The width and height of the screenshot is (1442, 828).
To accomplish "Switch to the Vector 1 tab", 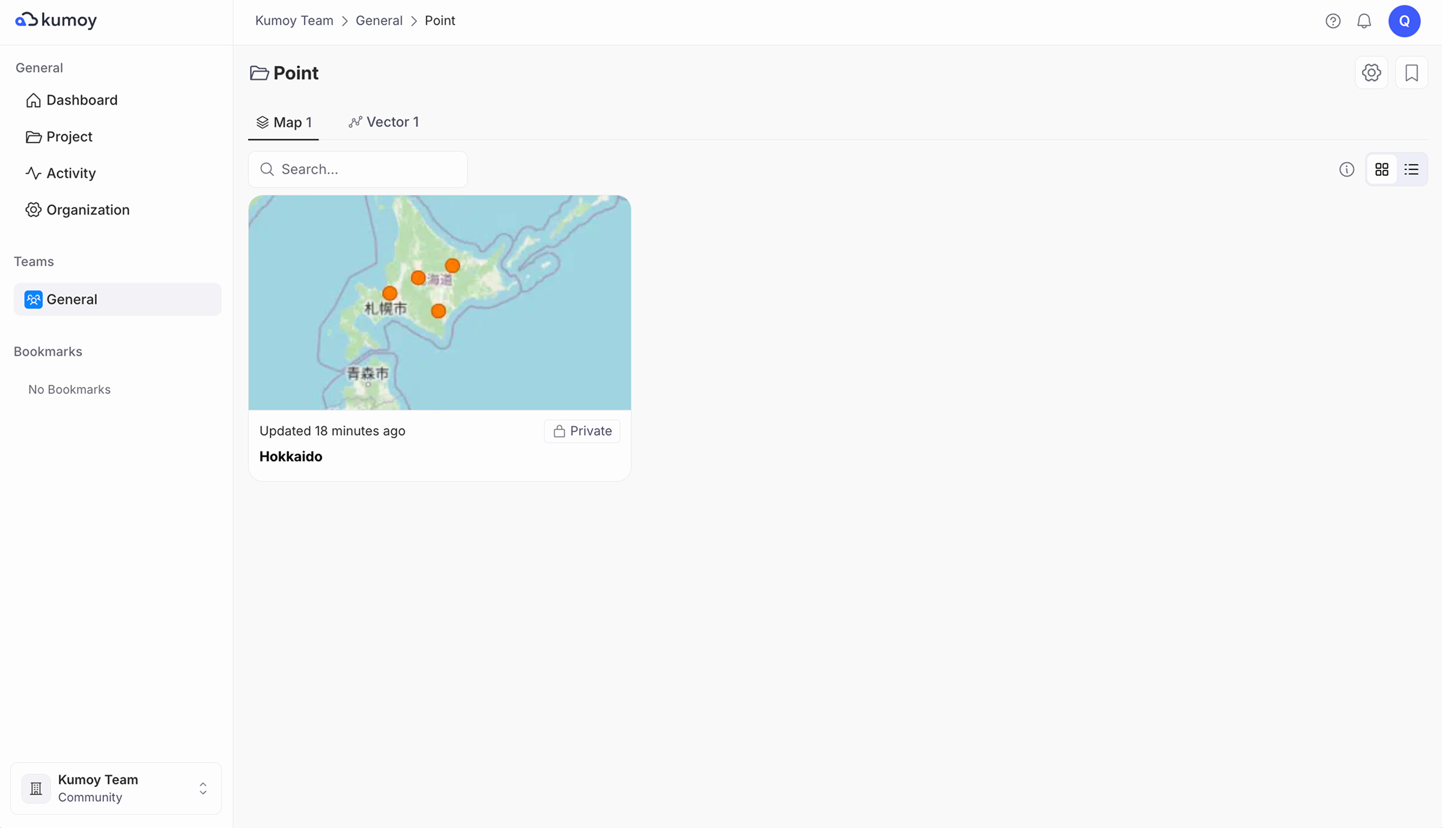I will pyautogui.click(x=384, y=123).
